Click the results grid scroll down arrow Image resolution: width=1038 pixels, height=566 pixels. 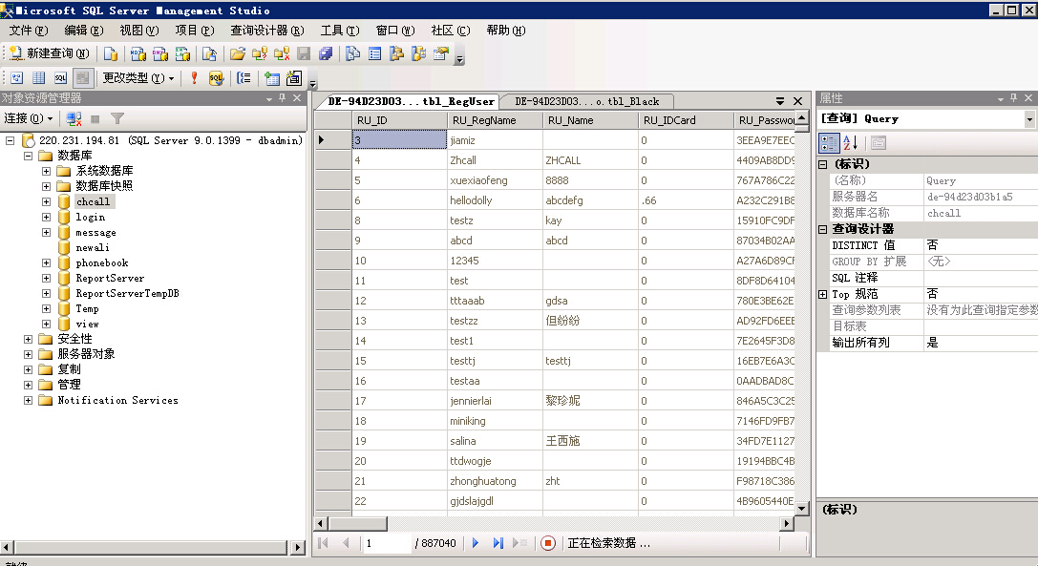[802, 509]
